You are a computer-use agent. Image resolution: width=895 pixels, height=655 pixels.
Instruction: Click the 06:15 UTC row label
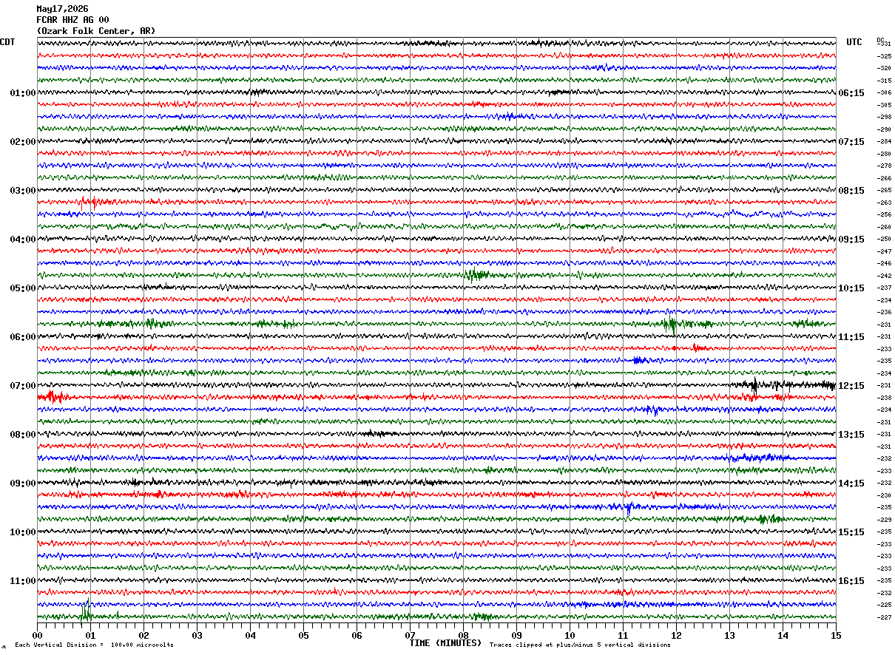click(x=851, y=93)
